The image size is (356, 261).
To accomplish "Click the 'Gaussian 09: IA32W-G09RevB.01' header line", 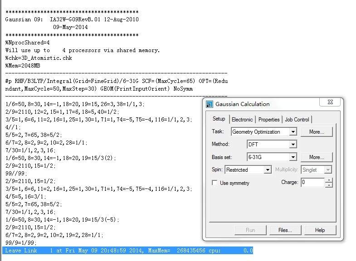I will (x=72, y=19).
